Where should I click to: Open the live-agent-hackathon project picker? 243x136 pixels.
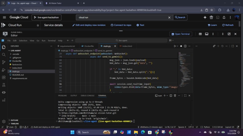point(46,17)
